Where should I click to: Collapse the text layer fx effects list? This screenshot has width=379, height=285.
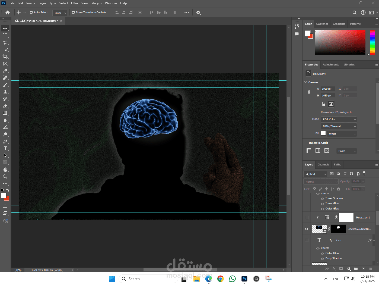(374, 240)
